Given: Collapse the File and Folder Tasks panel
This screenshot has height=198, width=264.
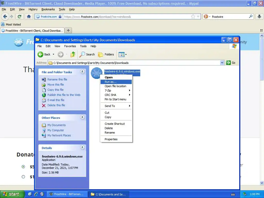Looking at the screenshot, I should [82, 72].
